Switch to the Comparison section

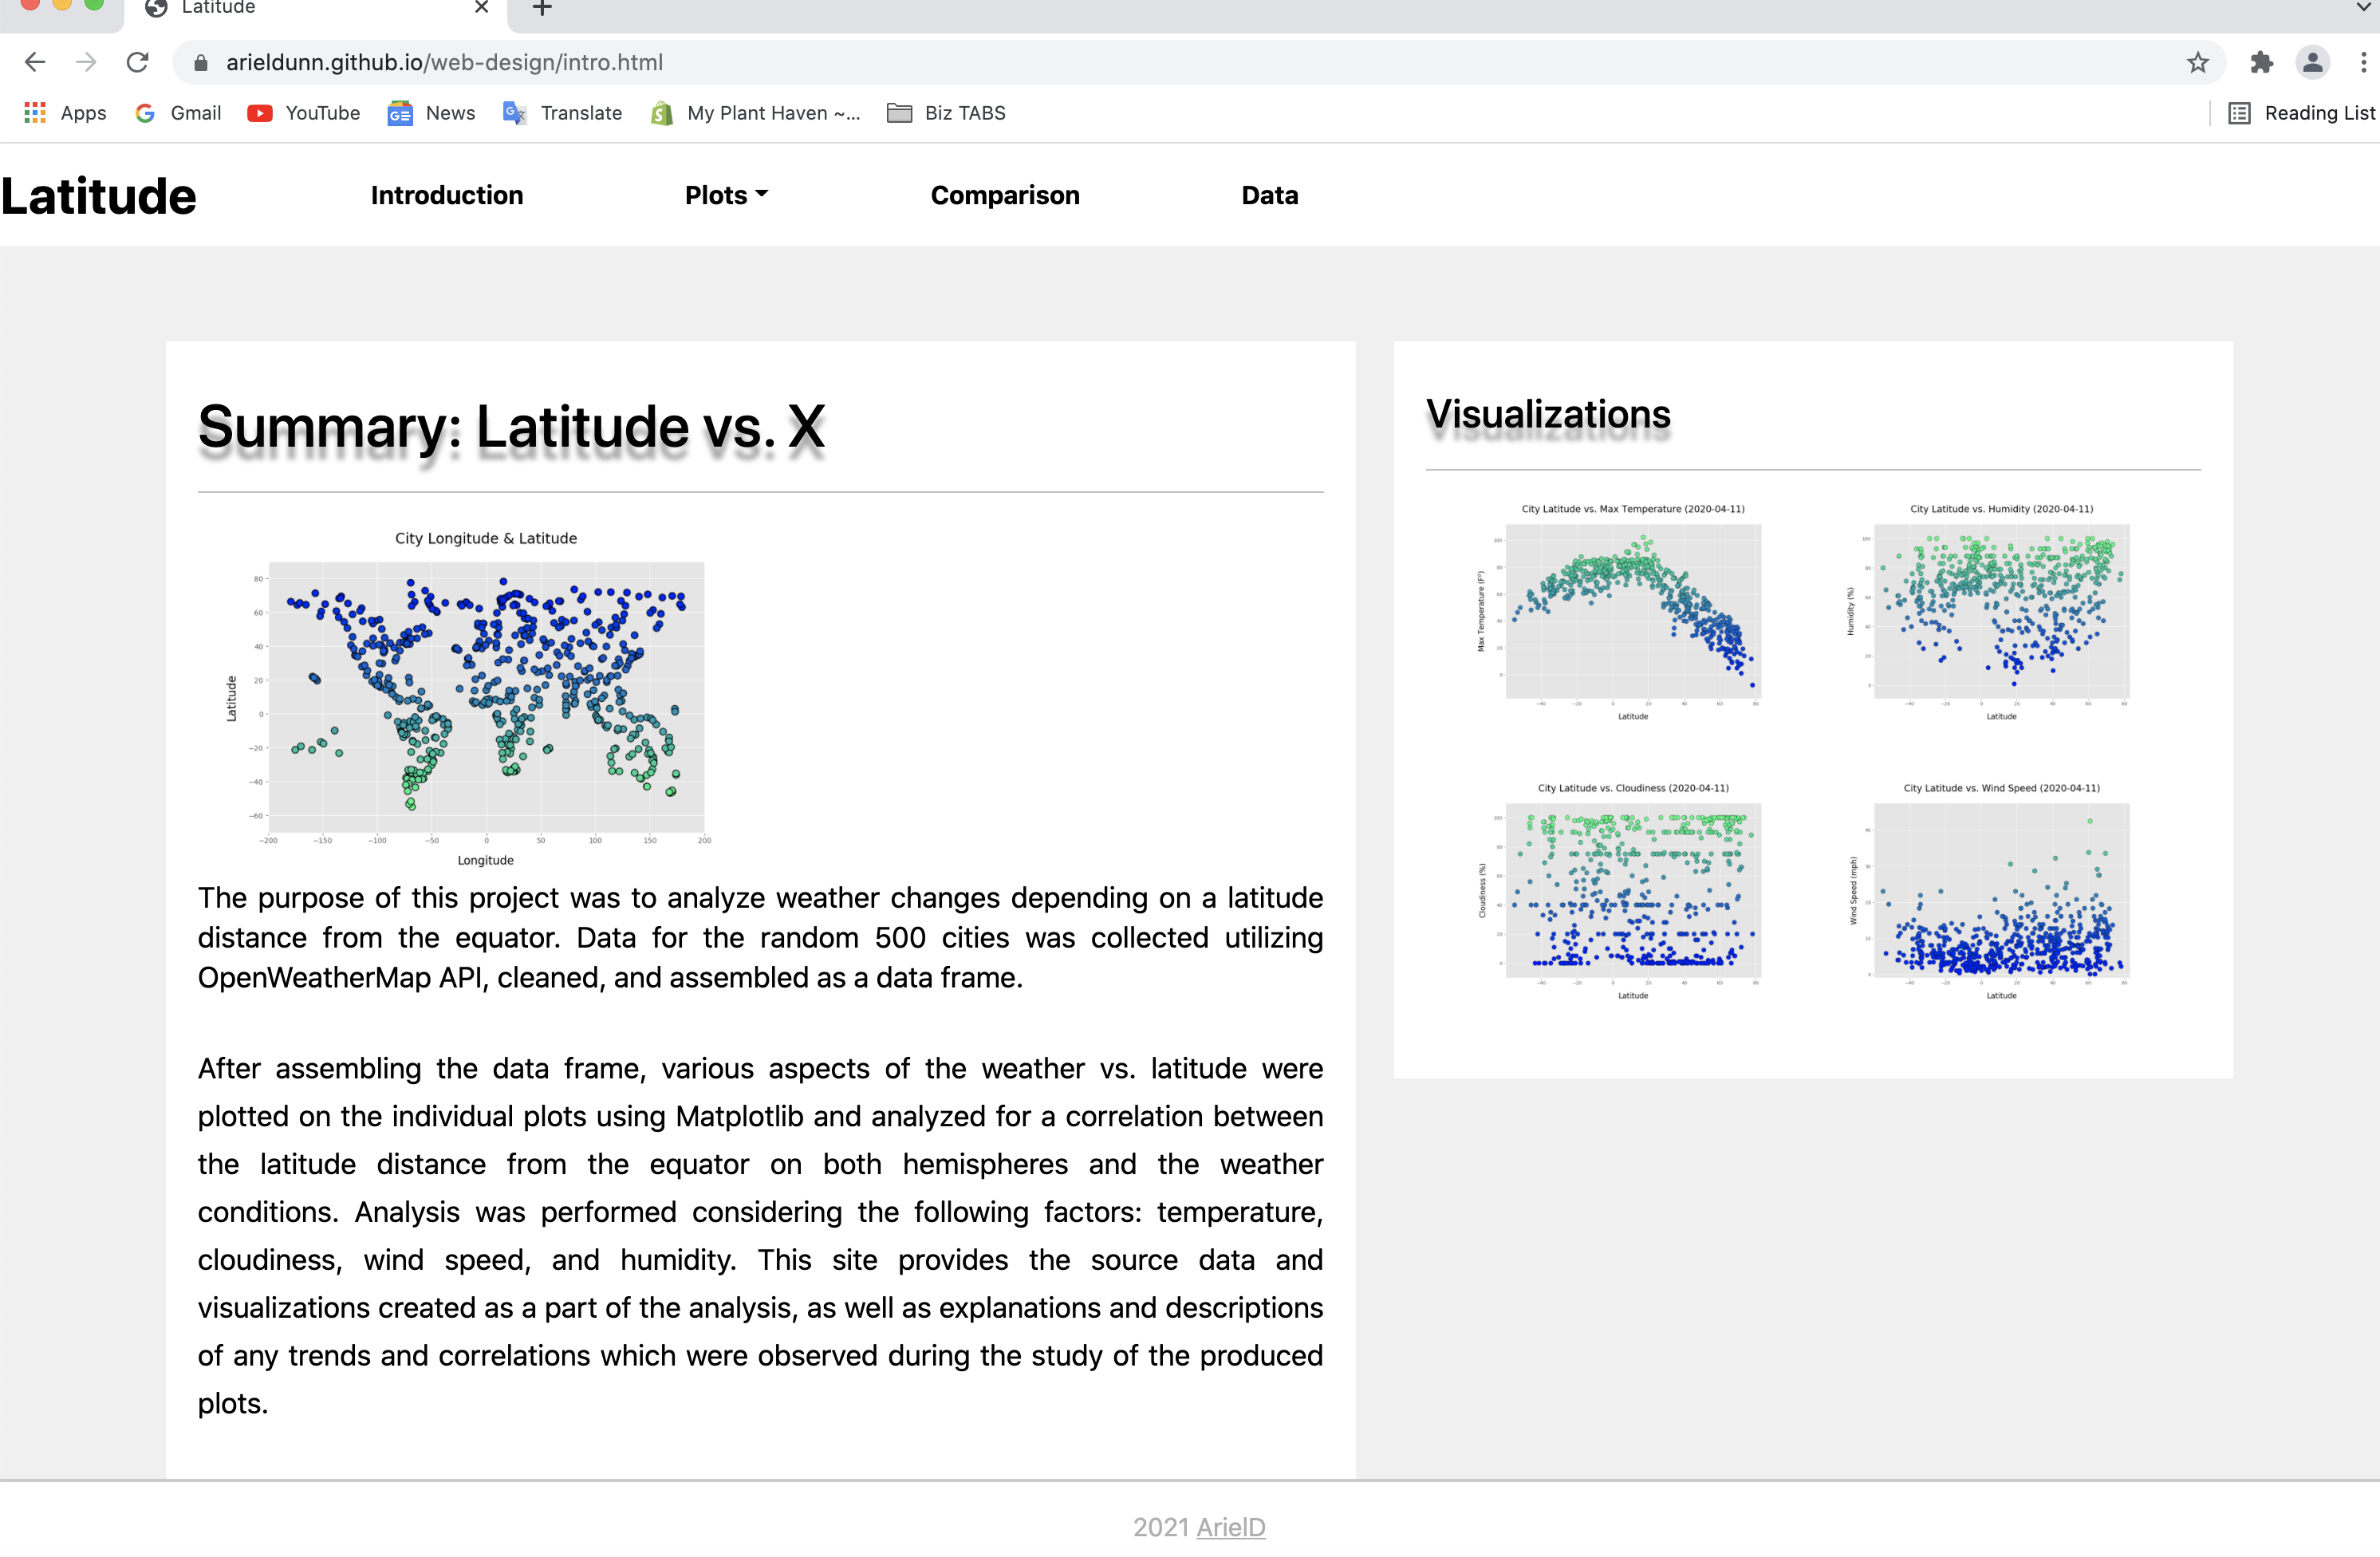click(1005, 195)
